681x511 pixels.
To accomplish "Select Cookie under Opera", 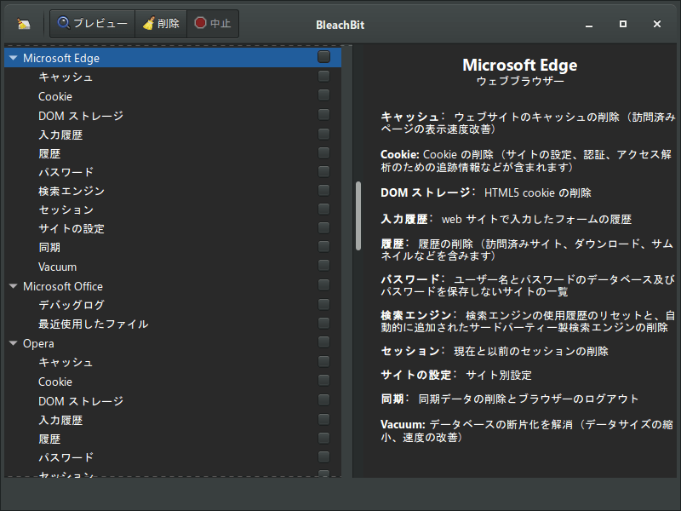I will [x=173, y=382].
